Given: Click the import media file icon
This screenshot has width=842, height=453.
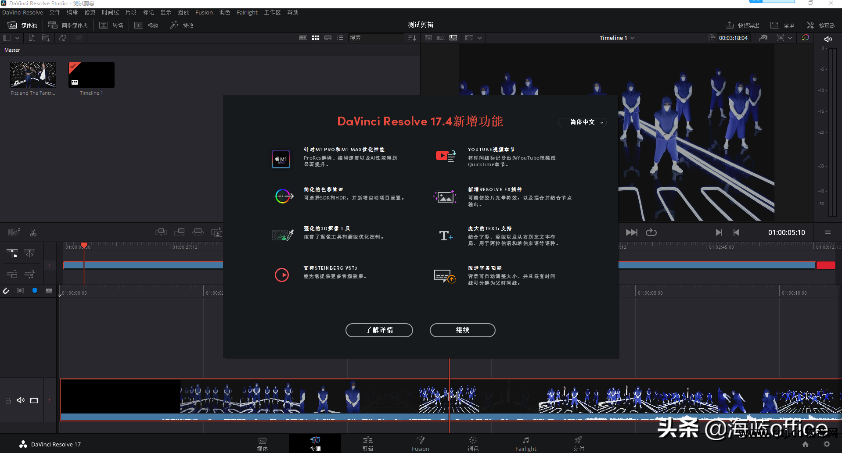Looking at the screenshot, I should coord(32,38).
